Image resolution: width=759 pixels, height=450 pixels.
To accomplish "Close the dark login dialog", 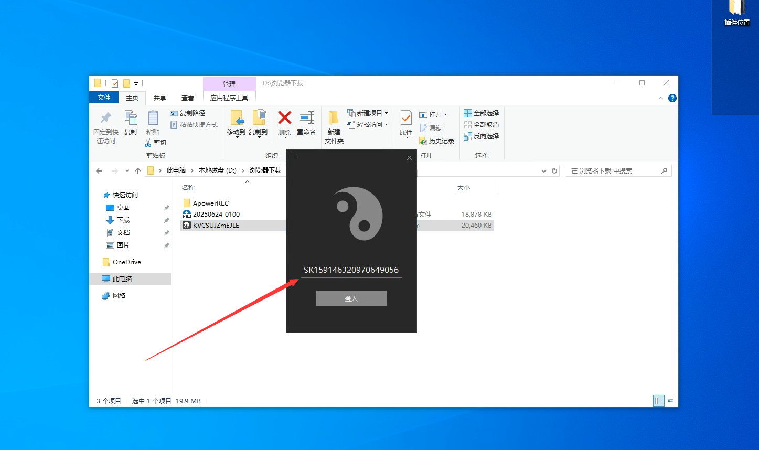I will 409,158.
